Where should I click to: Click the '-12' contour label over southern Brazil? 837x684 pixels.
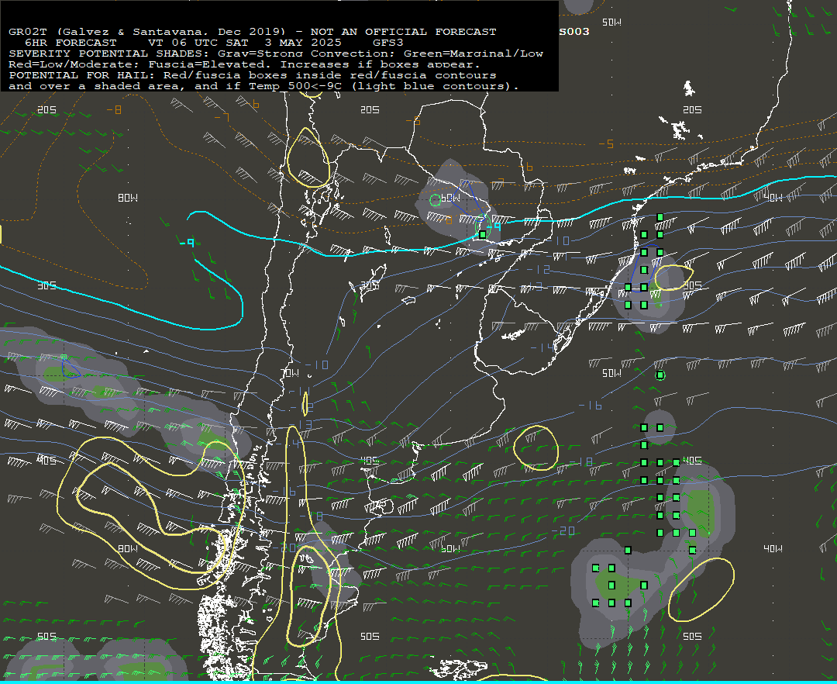pos(538,270)
